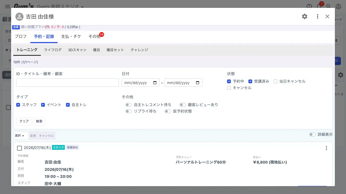Open the hamburger menu in the top bar
The image size is (346, 194).
click(8, 6)
